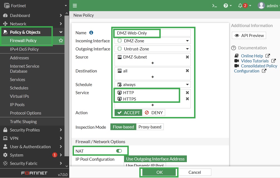Open Firewall Policy in sidebar

(23, 41)
